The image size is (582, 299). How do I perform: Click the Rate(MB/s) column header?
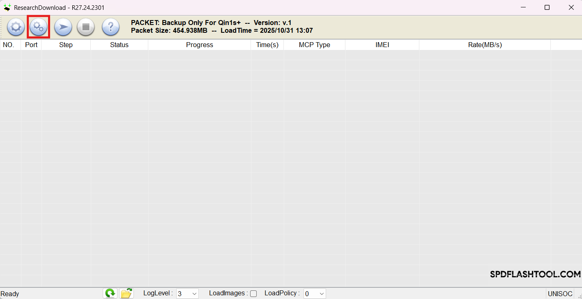tap(485, 45)
